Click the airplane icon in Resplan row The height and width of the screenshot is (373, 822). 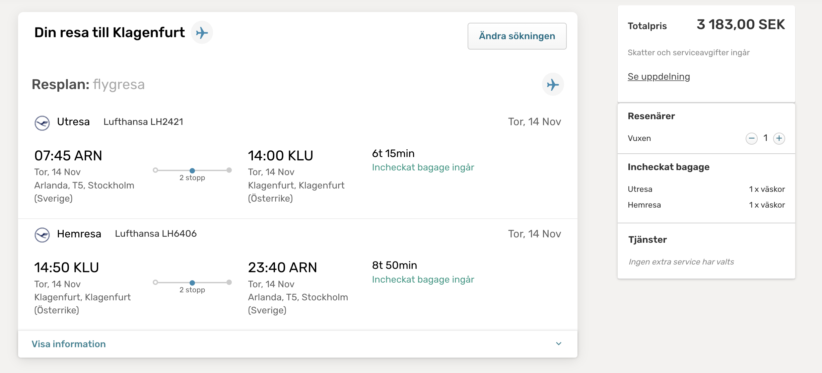(553, 84)
